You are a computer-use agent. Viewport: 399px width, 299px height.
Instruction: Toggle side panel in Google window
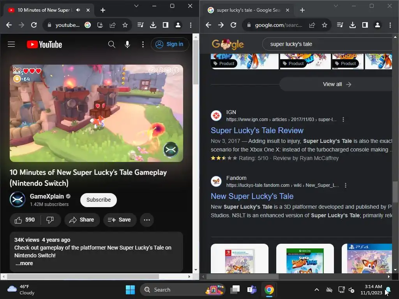pyautogui.click(x=365, y=25)
